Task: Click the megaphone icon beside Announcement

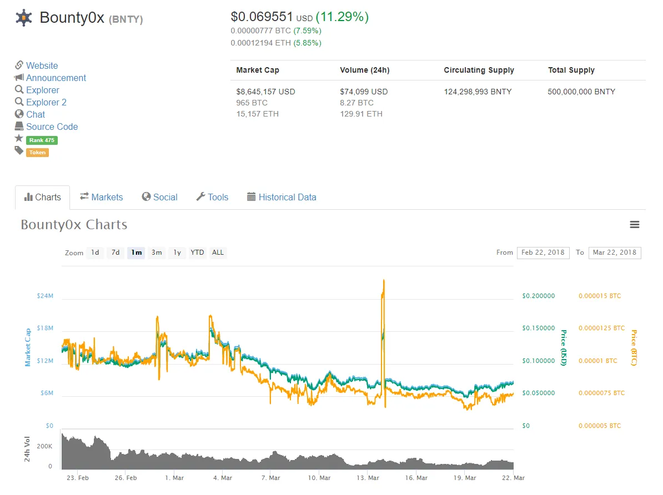Action: 19,77
